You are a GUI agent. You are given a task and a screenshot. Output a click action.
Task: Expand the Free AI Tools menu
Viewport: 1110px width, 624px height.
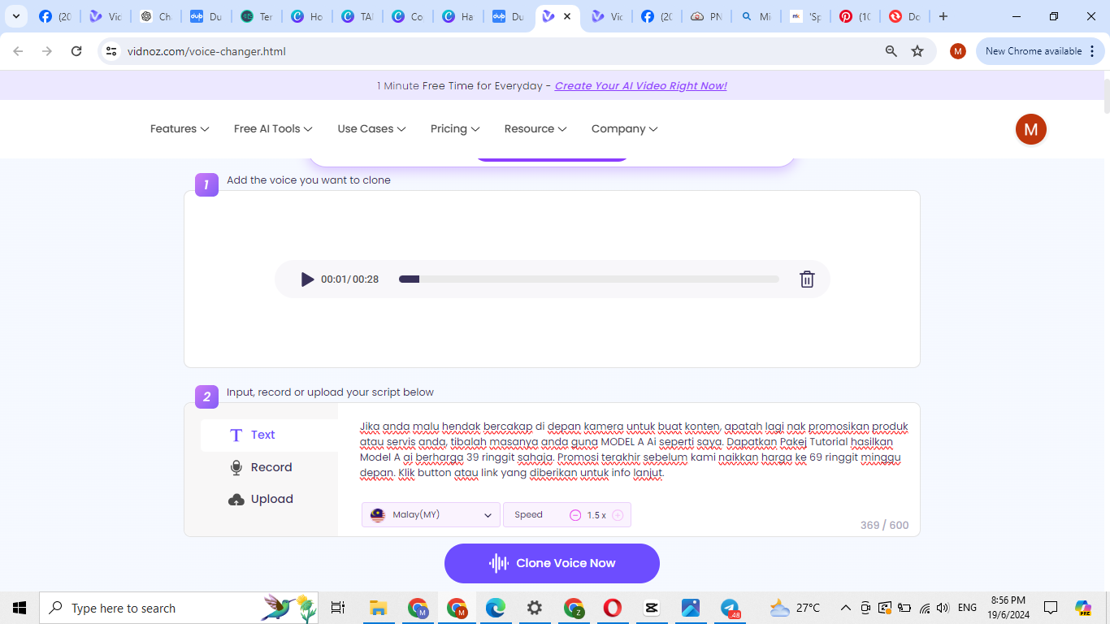273,128
